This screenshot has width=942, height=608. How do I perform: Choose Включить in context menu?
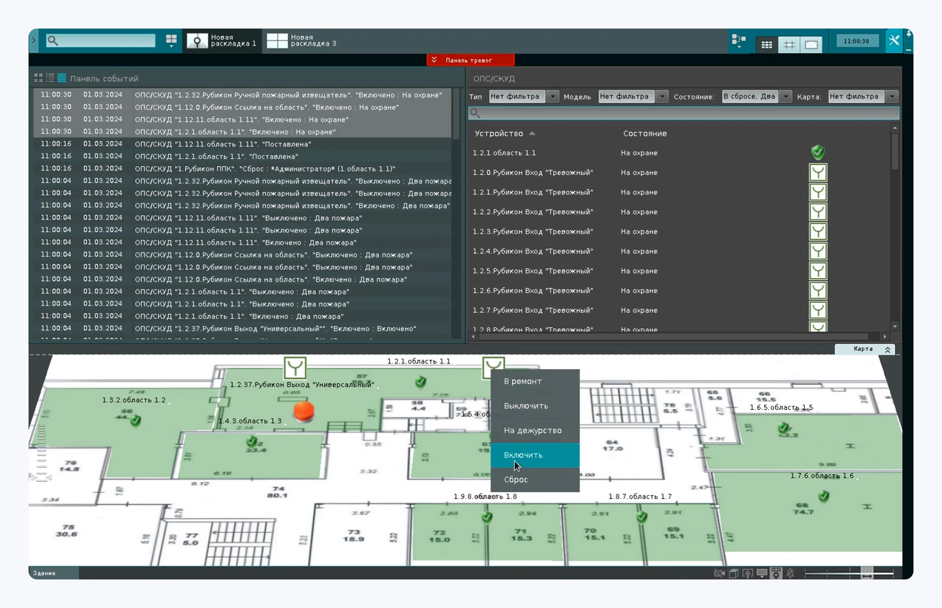tap(535, 455)
